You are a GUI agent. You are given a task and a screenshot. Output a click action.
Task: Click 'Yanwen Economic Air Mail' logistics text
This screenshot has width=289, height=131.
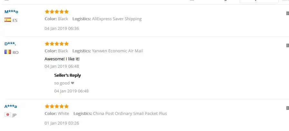117,51
